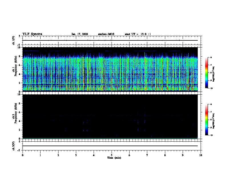Click the time axis tick label "7"
The height and width of the screenshot is (174, 226).
click(147, 155)
